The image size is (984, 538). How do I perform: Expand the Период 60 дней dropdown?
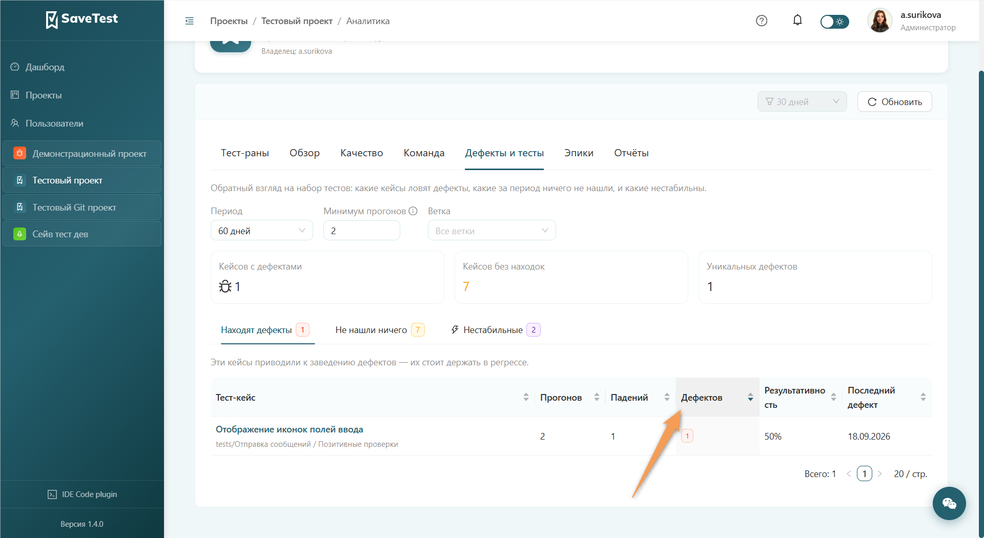click(x=261, y=231)
